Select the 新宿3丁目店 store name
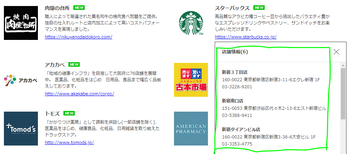Screen dimensions: 355x154 235,72
